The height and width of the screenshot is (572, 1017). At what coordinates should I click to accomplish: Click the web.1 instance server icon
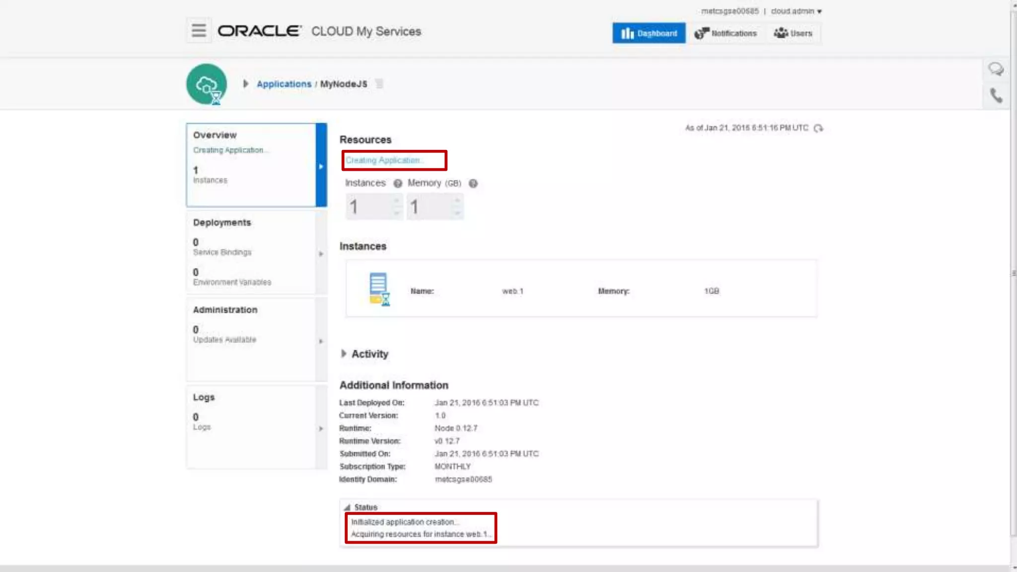coord(379,289)
